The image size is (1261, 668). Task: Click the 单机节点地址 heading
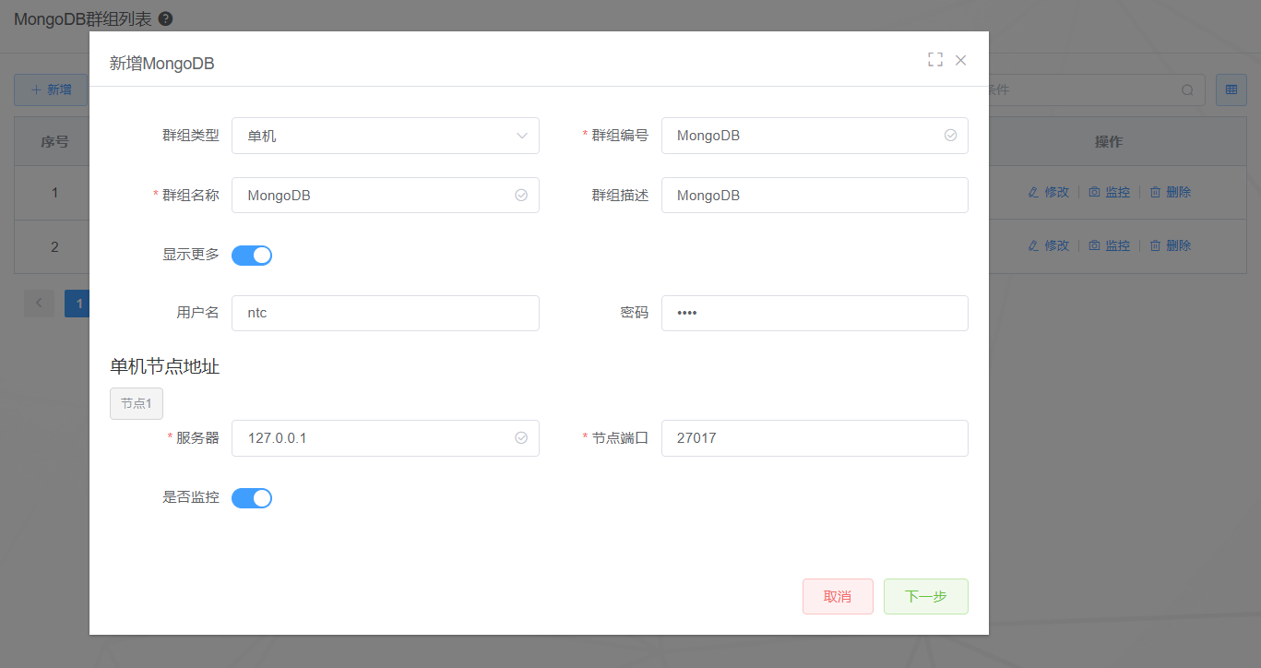[x=165, y=366]
